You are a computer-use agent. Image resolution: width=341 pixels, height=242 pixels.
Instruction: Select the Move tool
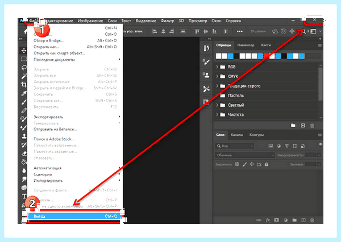(24, 51)
